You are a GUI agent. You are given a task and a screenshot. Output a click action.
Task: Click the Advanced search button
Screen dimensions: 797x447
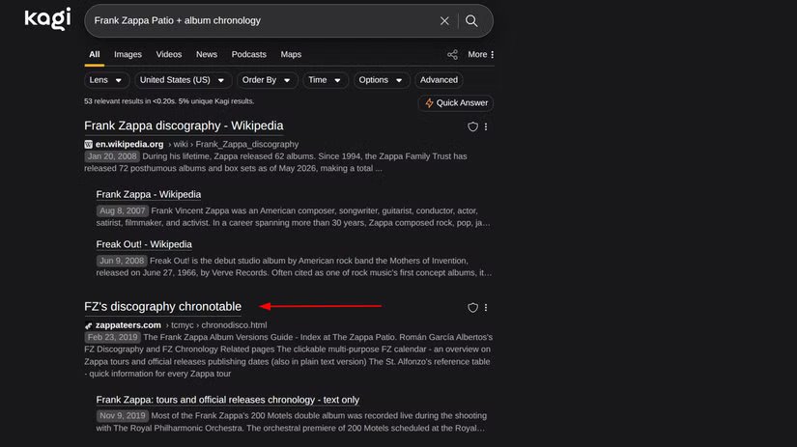tap(439, 80)
